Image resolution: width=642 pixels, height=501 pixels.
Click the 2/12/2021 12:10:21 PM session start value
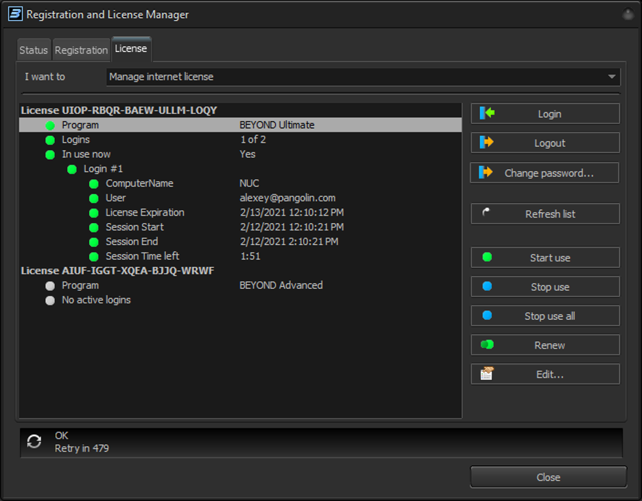[x=292, y=227]
